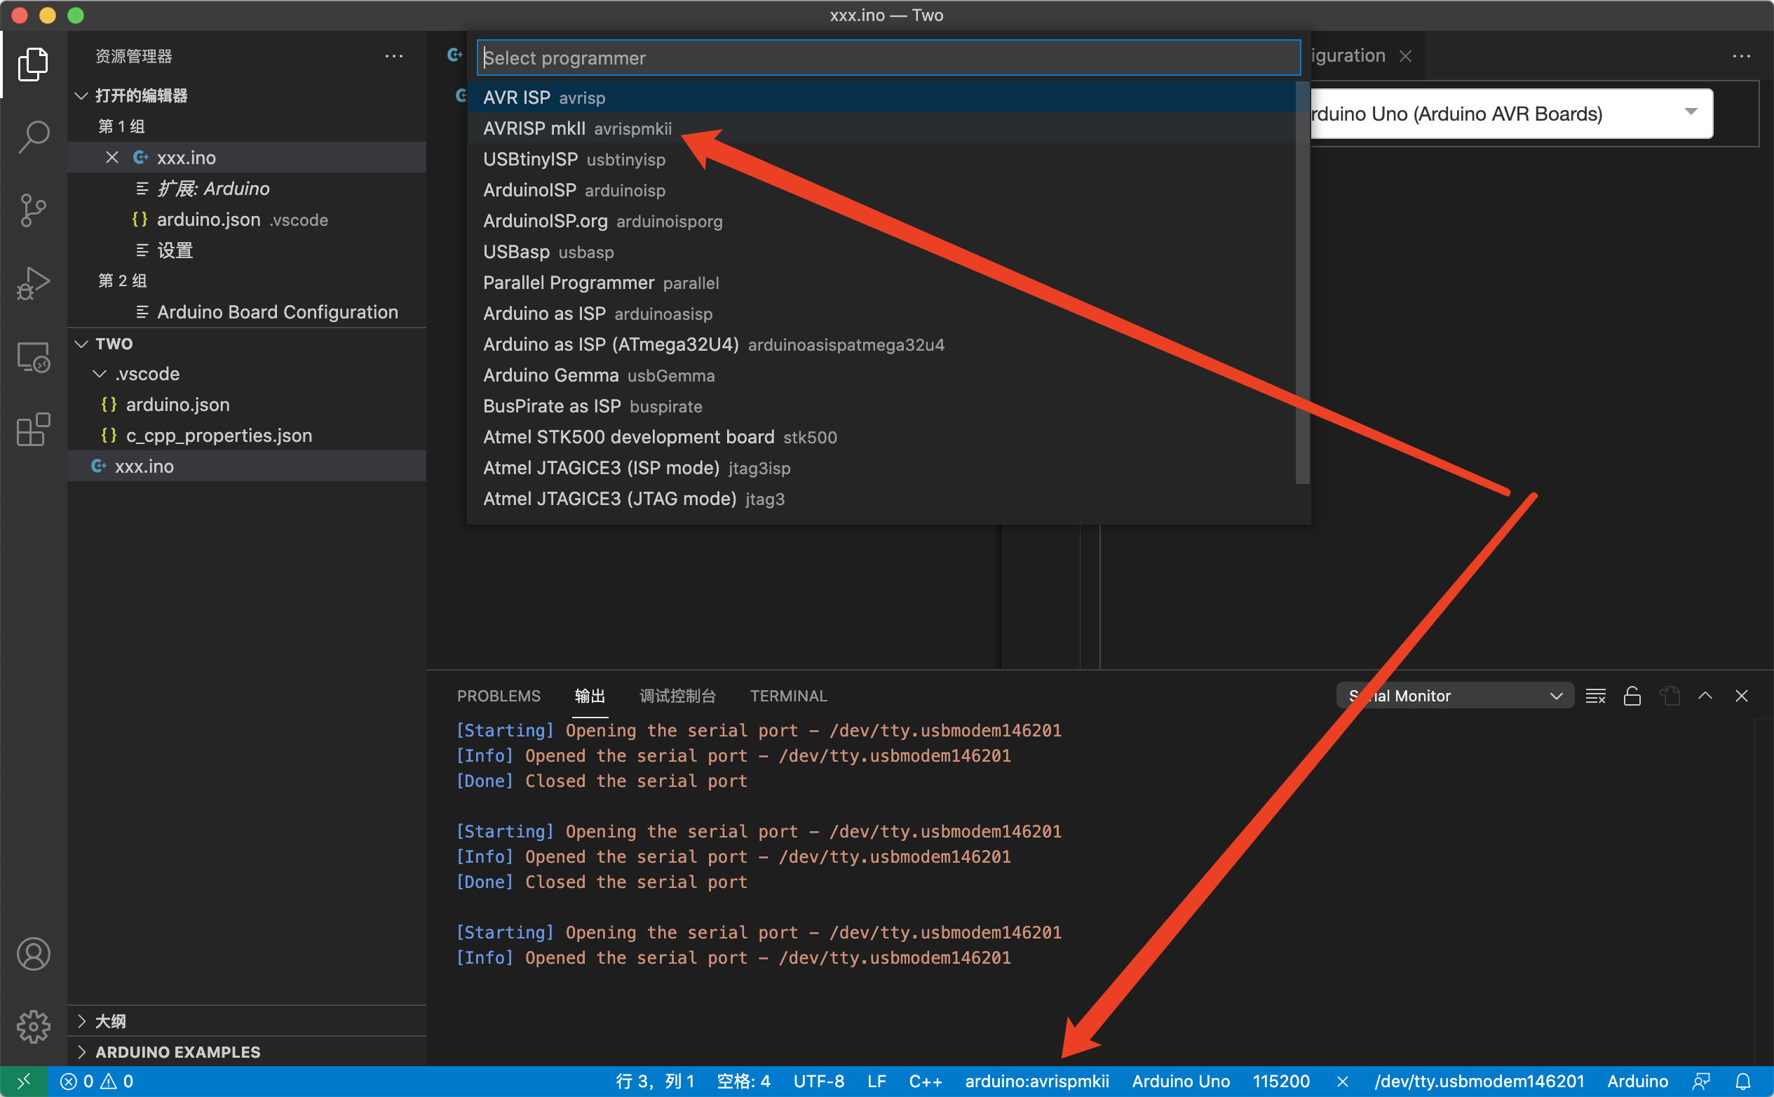This screenshot has height=1097, width=1774.
Task: Clear the output panel contents
Action: click(1595, 696)
